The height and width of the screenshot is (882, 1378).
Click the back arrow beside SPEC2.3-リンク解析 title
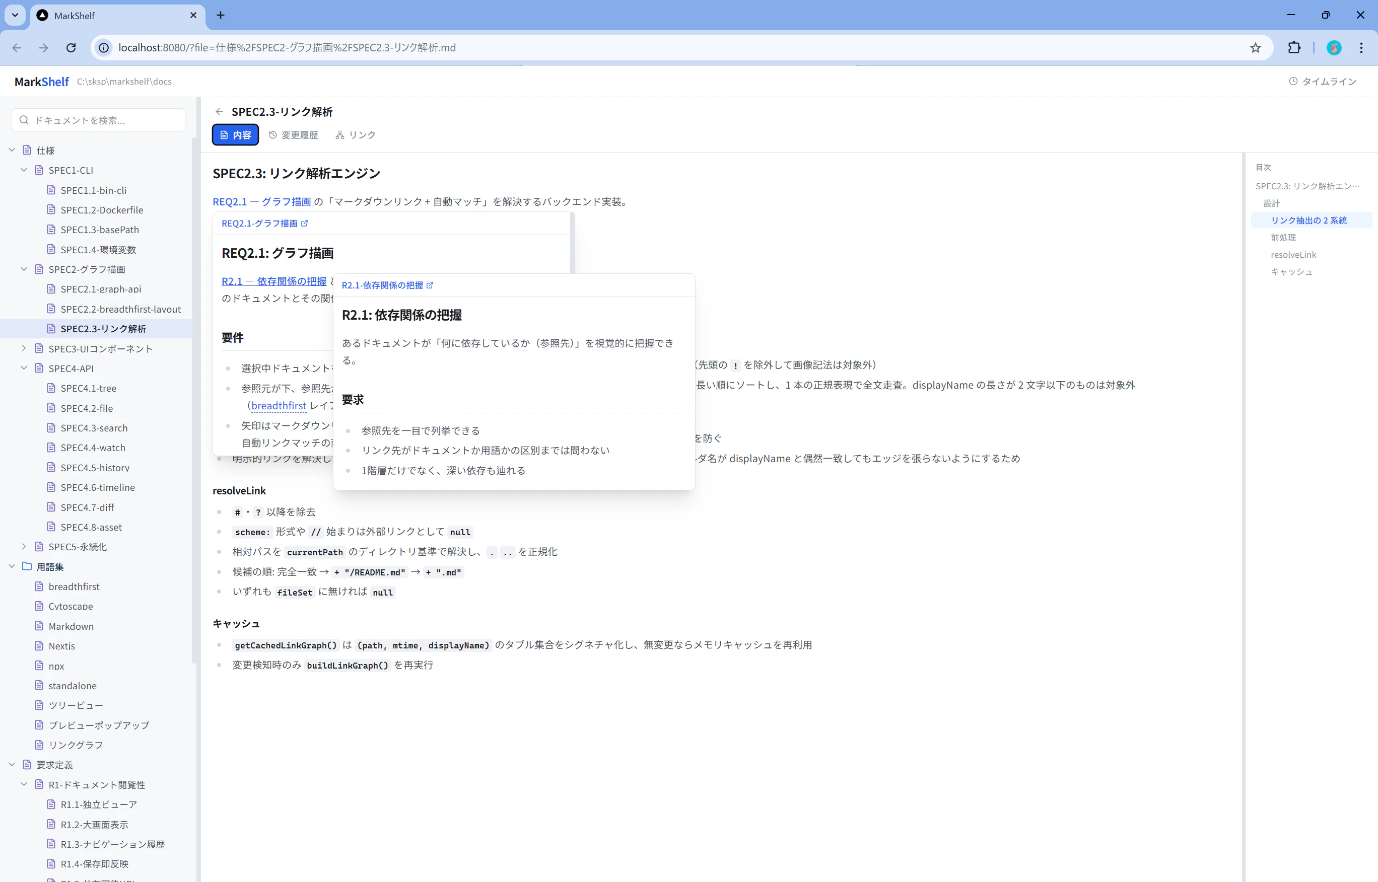point(219,112)
